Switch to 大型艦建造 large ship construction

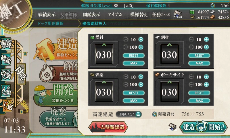[108, 127]
